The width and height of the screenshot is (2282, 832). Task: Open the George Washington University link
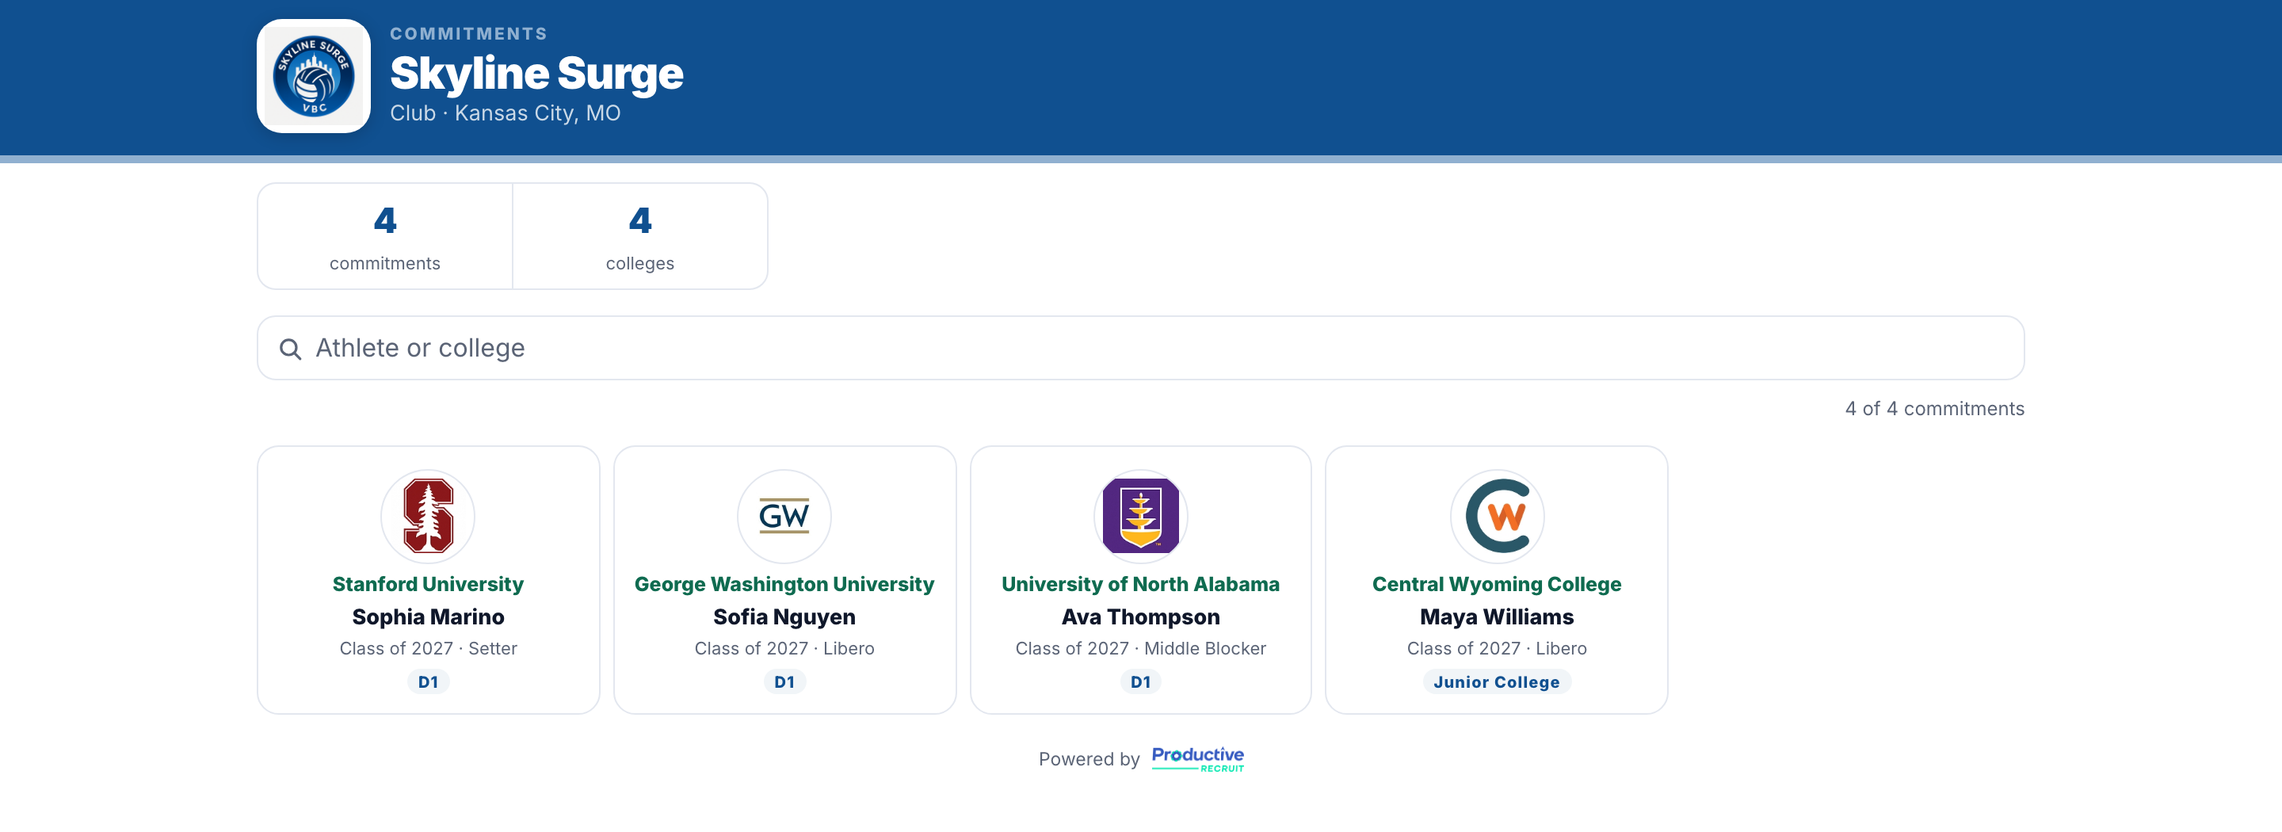tap(784, 584)
